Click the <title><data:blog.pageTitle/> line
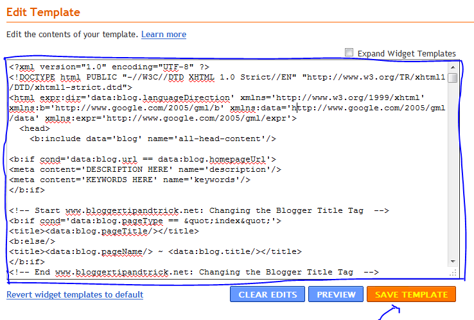Viewport: 474px width, 320px height. (x=104, y=232)
